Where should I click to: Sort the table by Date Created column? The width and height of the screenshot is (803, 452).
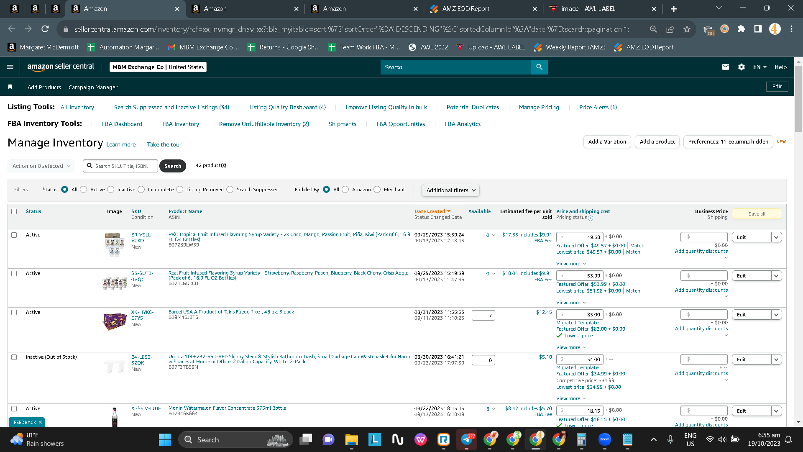tap(432, 212)
